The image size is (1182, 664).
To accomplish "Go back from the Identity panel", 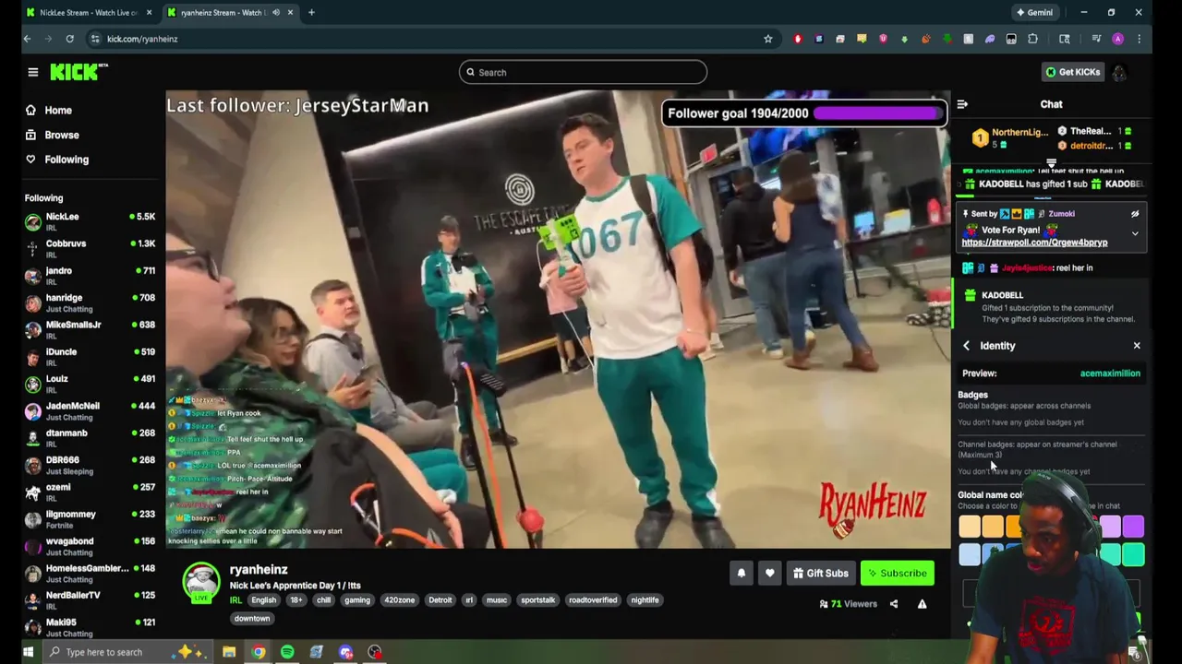I will pos(966,346).
